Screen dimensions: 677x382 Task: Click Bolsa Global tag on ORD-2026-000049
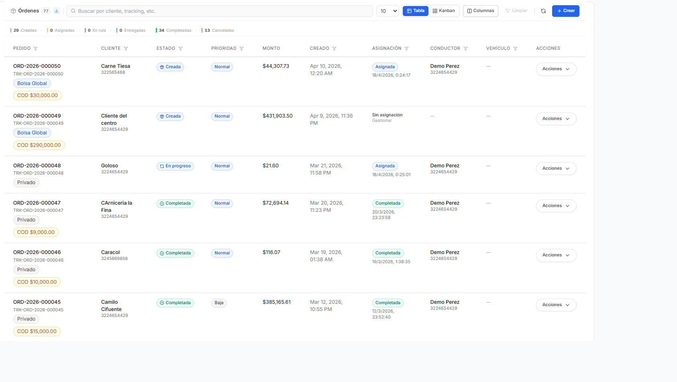click(32, 133)
